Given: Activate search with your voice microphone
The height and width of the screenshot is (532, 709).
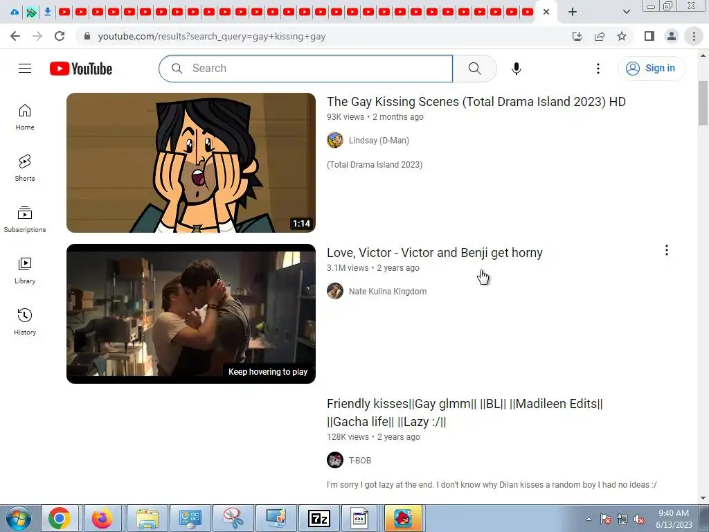Looking at the screenshot, I should click(517, 69).
